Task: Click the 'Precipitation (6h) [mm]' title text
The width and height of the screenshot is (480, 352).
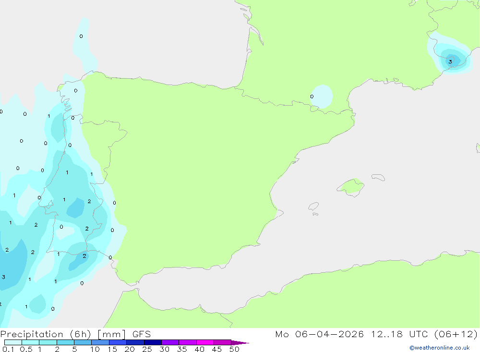Action: (x=63, y=334)
